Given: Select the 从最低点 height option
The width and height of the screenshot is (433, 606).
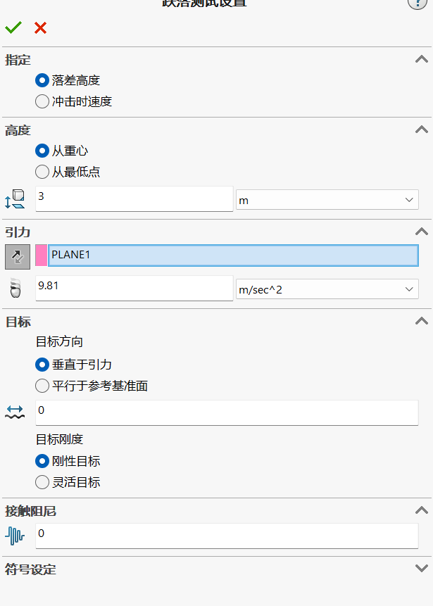Looking at the screenshot, I should click(x=68, y=172).
